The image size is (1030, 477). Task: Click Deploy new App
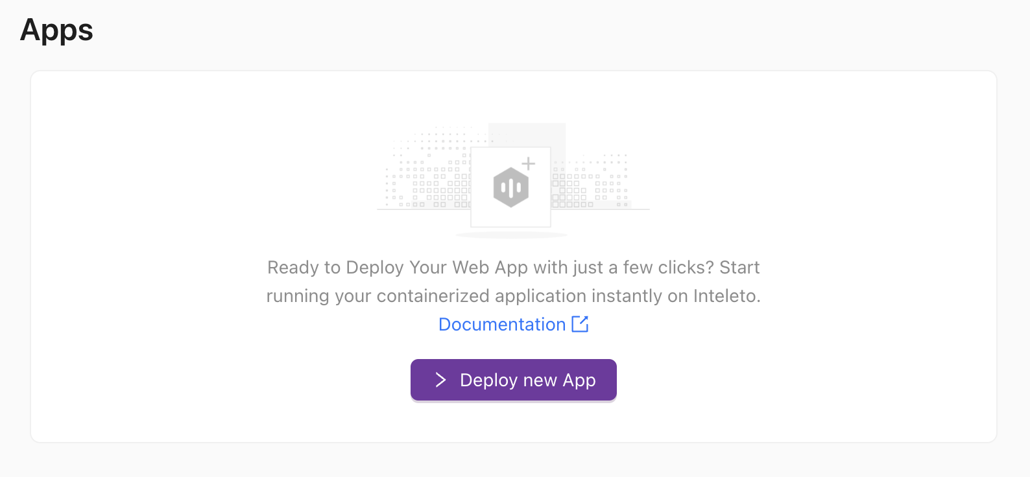coord(513,380)
